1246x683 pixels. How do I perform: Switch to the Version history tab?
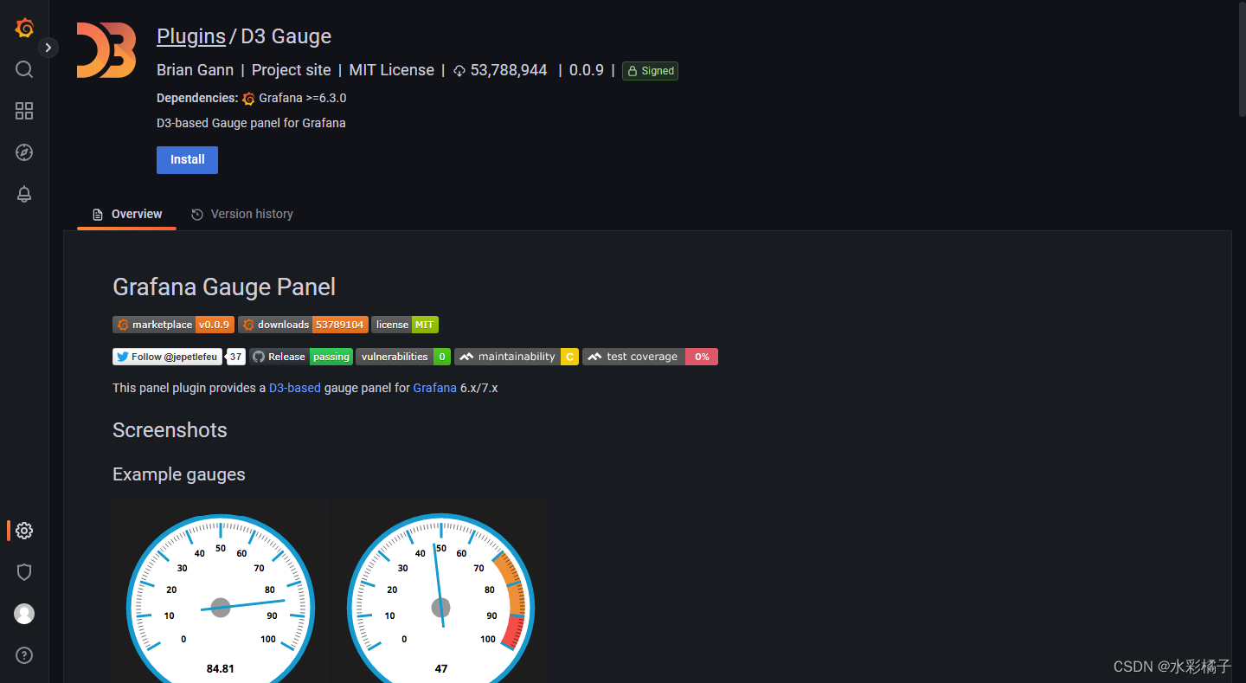242,214
